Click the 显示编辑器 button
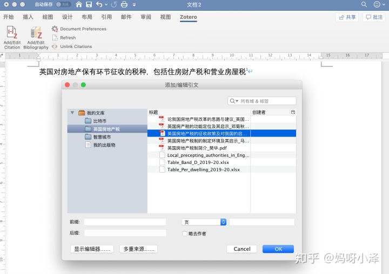Viewport: 389px width, 274px height. [x=92, y=249]
